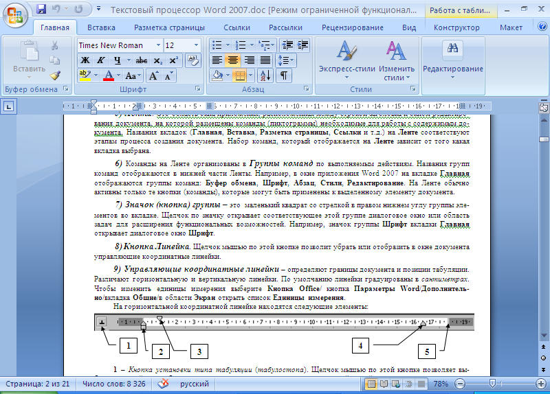Screen dimensions: 550x394
Task: Save the document using the floppy disk icon
Action: (x=41, y=9)
